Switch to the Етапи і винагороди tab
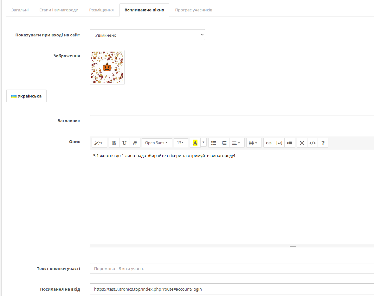This screenshot has width=374, height=296. point(59,10)
